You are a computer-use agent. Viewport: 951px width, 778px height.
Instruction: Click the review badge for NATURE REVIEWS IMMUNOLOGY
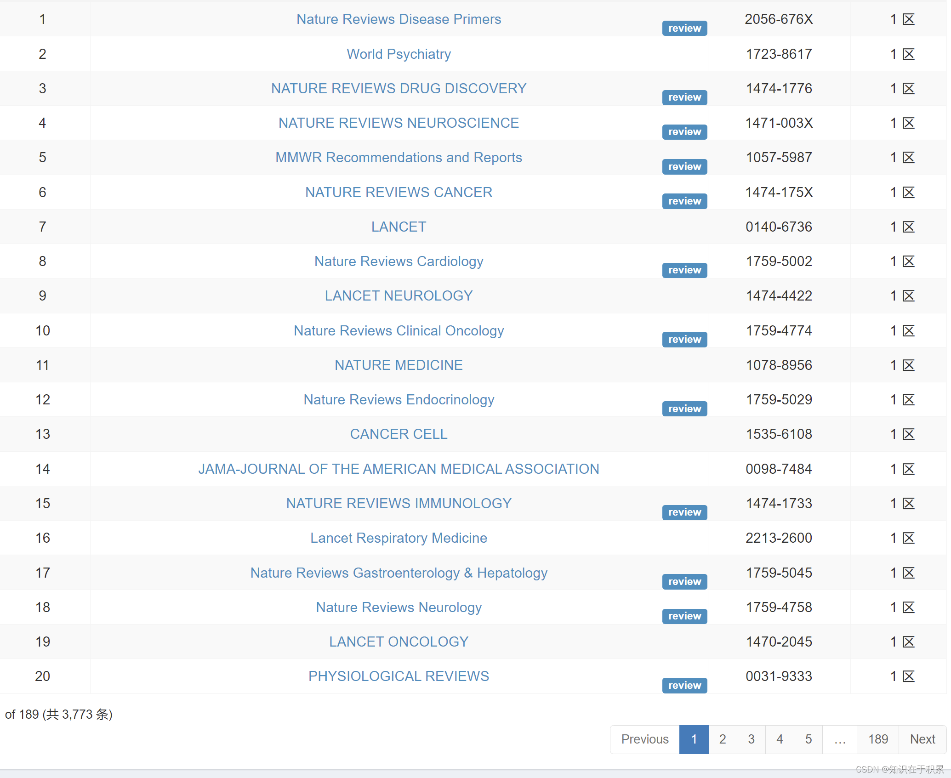[684, 512]
